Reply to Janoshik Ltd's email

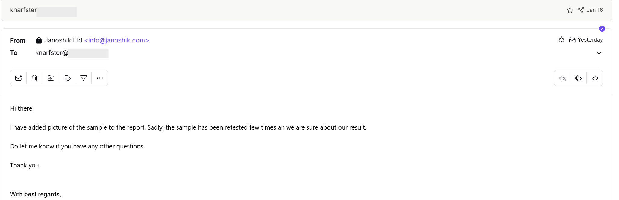tap(562, 78)
